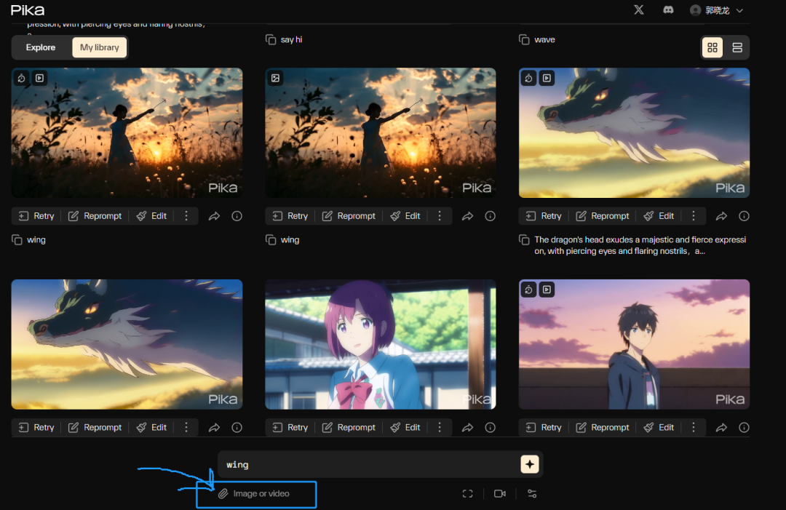Switch to the Explore tab
Screen dimensions: 786x510
41,47
